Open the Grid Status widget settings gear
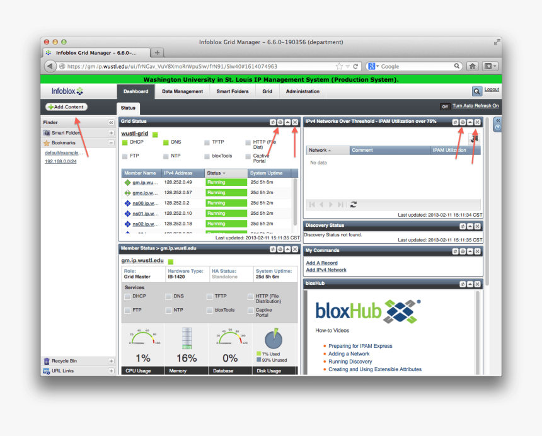Viewport: 542px width, 436px height. [x=280, y=121]
